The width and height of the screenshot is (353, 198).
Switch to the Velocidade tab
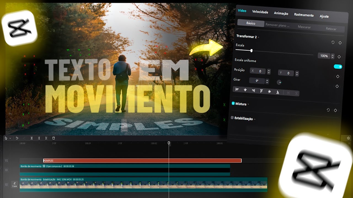point(260,12)
